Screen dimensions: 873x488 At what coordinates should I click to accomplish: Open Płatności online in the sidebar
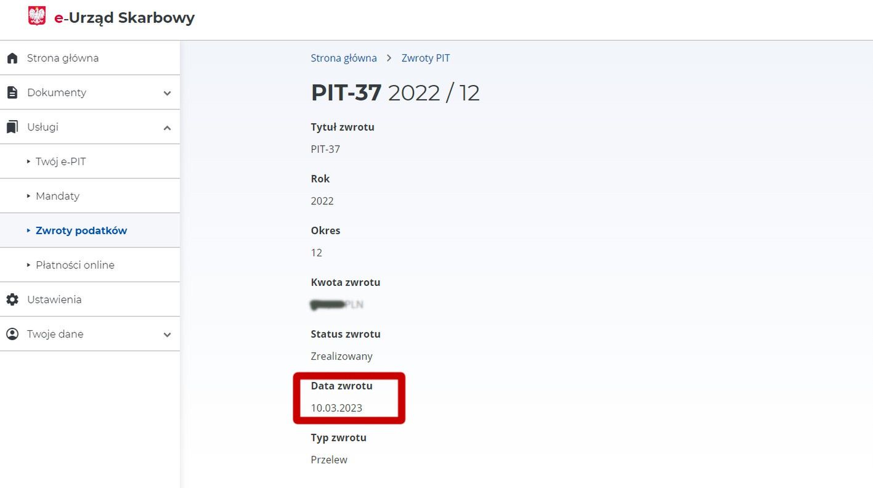click(90, 265)
